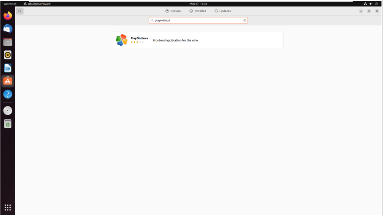Open the Files manager in dock
The width and height of the screenshot is (383, 216).
coord(8,42)
